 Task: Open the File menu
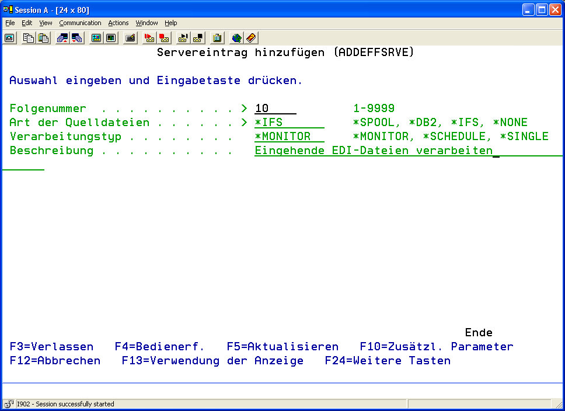(10, 23)
